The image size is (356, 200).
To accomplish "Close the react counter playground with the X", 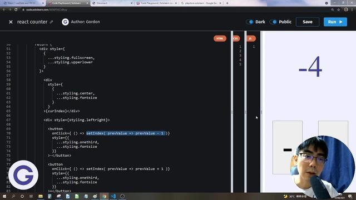I will click(x=11, y=22).
